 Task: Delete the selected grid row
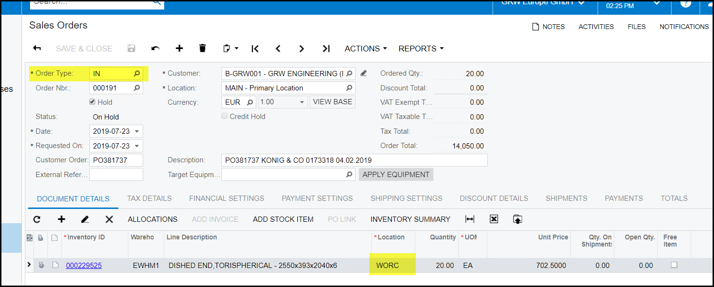[x=109, y=219]
